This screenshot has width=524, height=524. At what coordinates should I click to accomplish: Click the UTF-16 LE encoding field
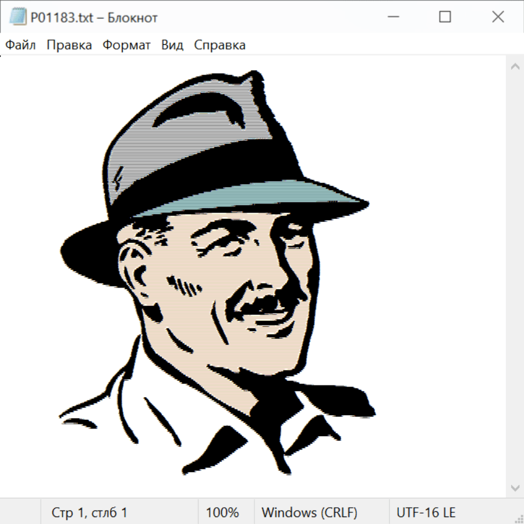(x=426, y=513)
